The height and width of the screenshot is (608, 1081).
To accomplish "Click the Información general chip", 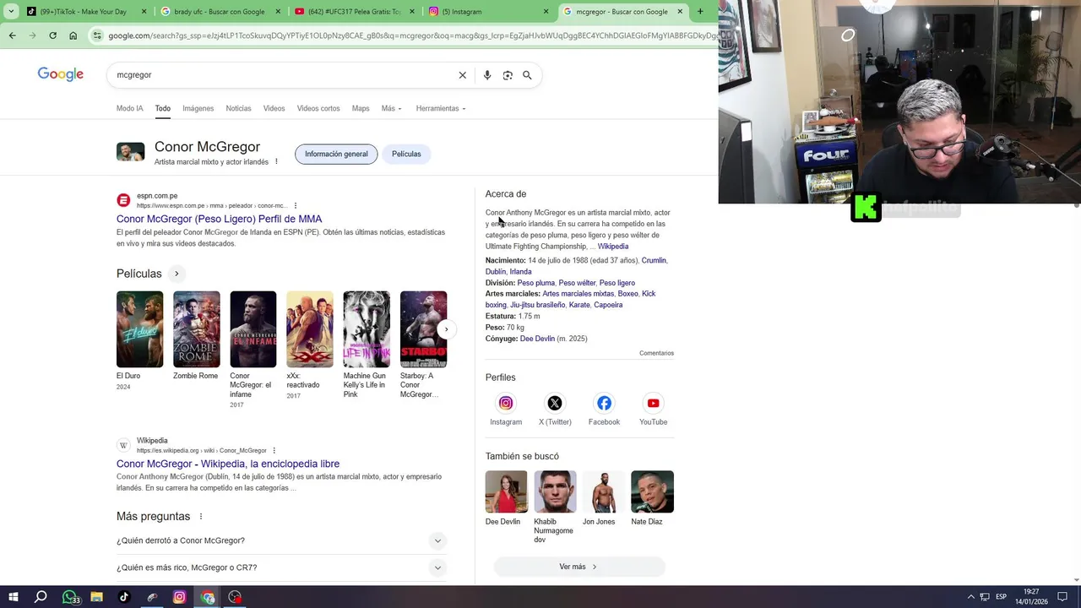I will pyautogui.click(x=336, y=154).
